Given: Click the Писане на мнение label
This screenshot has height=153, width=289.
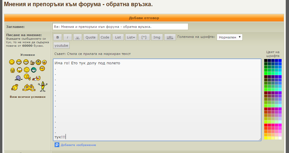Looking at the screenshot, I should coord(24,35).
